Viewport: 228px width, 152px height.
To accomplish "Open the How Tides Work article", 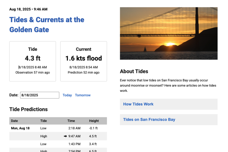I will point(138,104).
